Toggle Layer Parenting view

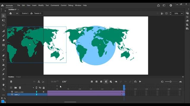click(39, 82)
